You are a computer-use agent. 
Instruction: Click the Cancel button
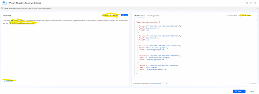click(x=252, y=91)
